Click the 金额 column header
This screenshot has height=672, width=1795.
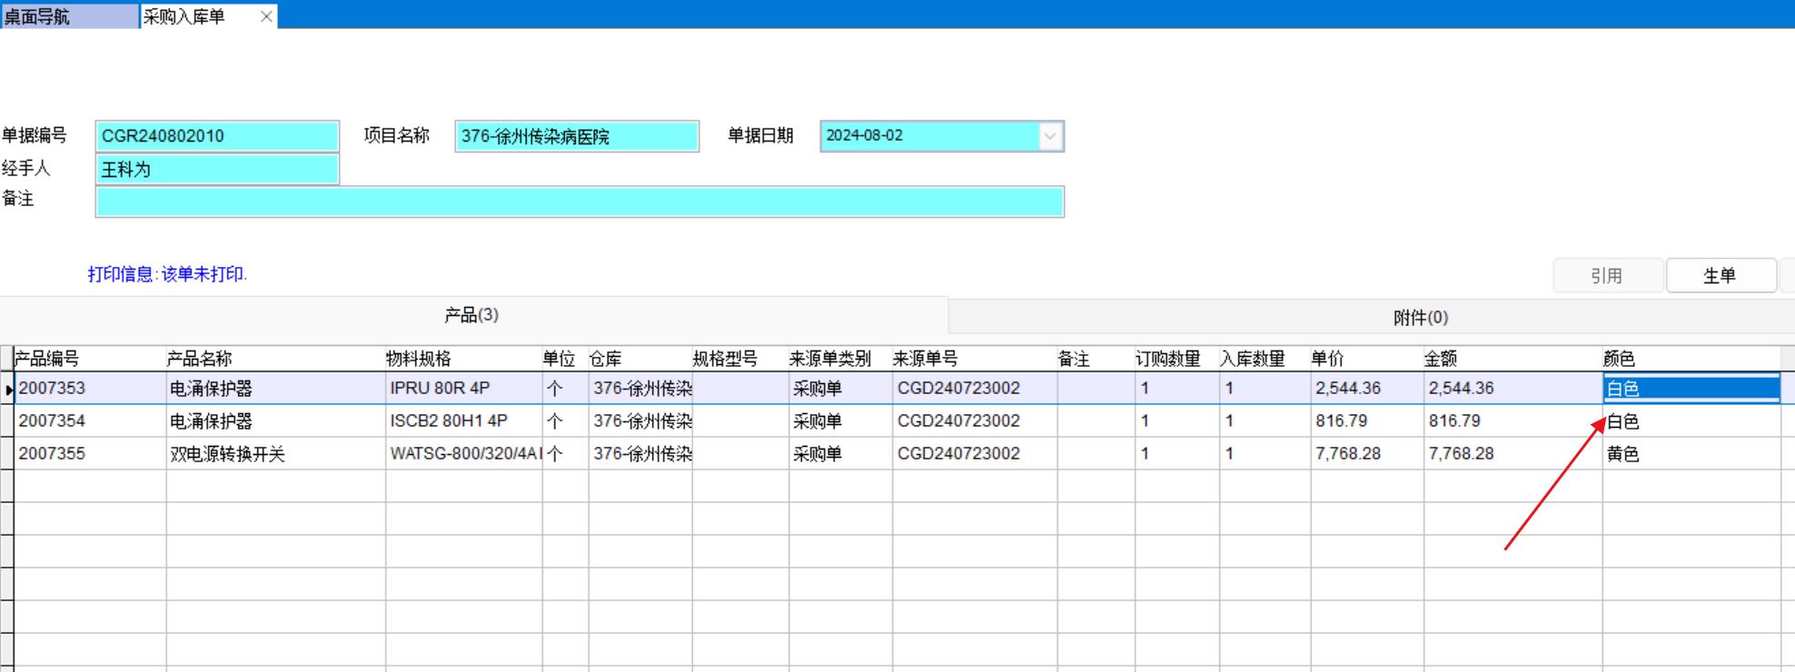[1512, 359]
